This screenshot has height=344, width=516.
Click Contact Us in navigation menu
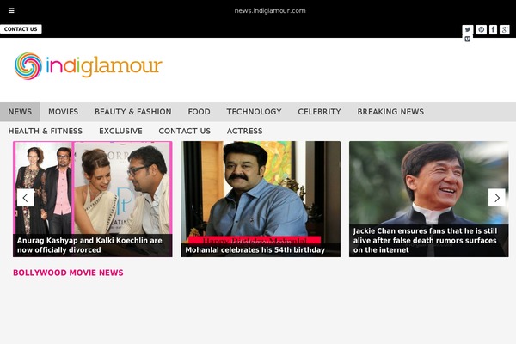tap(184, 131)
